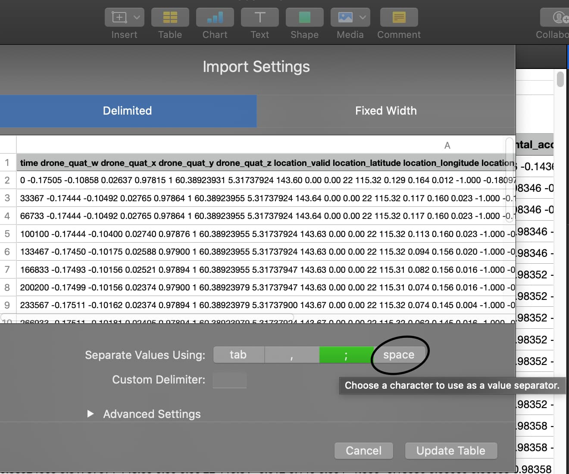
Task: Toggle the semicolon separator option
Action: 346,355
